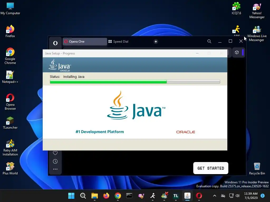270x202 pixels.
Task: Open Yahoo Messenger taskbar icon
Action: (x=141, y=196)
